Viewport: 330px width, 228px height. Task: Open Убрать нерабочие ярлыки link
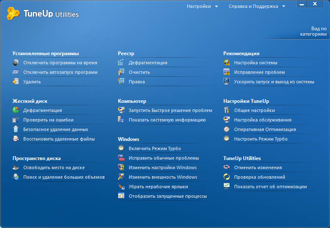pyautogui.click(x=159, y=187)
